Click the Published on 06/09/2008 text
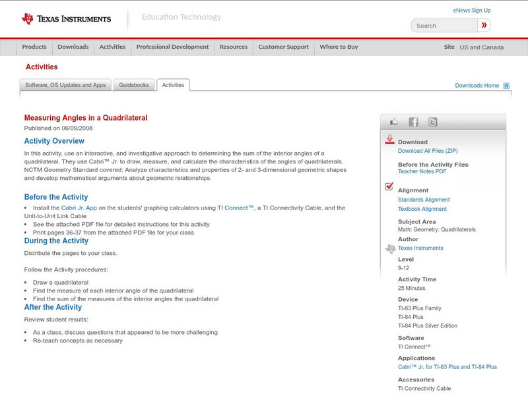This screenshot has width=528, height=394. (x=58, y=128)
